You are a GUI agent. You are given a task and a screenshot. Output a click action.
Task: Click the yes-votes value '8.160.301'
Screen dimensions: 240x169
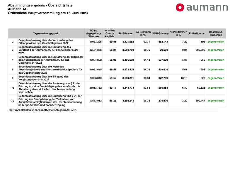tap(128, 78)
